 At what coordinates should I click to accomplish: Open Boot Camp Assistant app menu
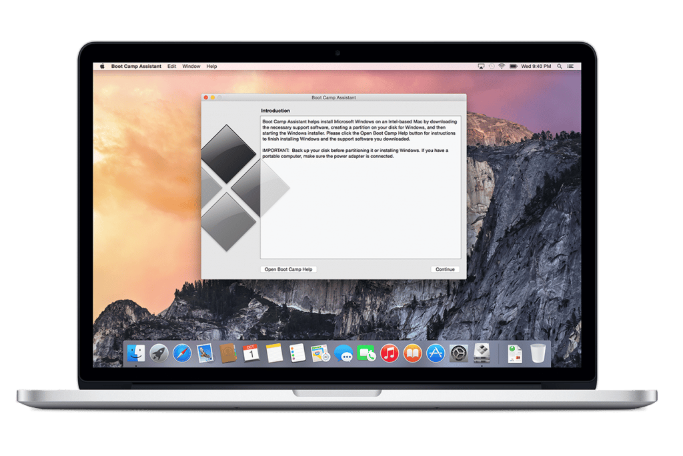pyautogui.click(x=136, y=66)
